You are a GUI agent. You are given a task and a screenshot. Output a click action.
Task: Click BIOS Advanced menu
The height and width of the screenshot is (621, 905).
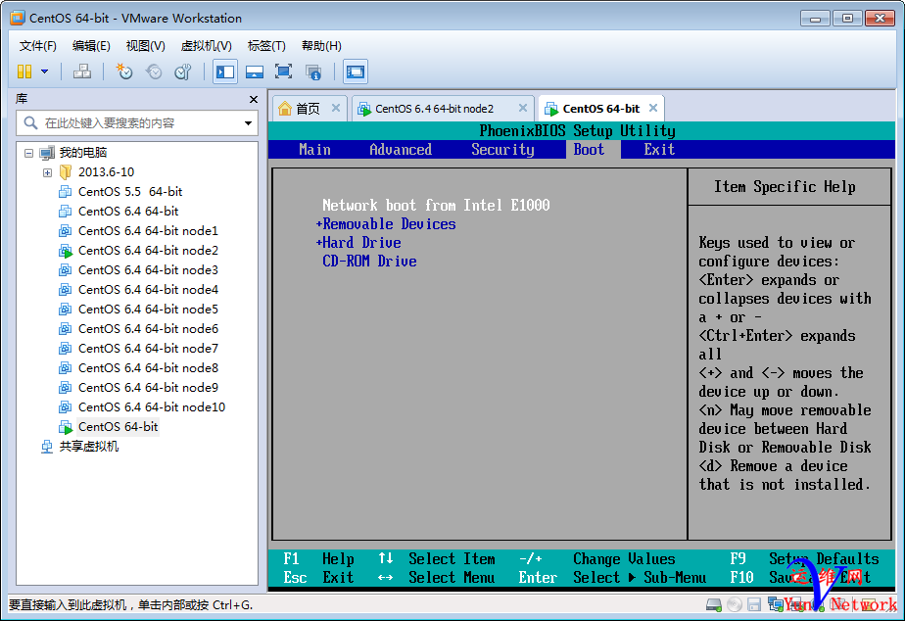401,150
